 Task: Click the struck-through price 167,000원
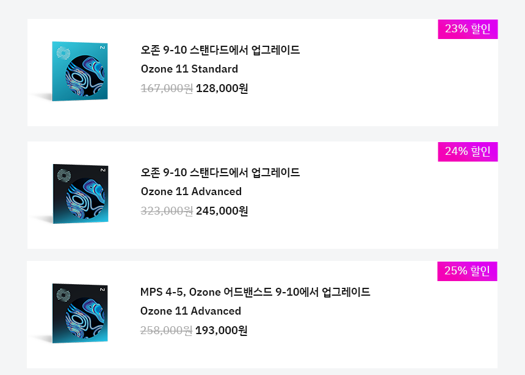167,88
